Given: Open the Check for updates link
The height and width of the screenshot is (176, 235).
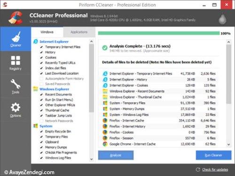Looking at the screenshot, I should (x=215, y=169).
